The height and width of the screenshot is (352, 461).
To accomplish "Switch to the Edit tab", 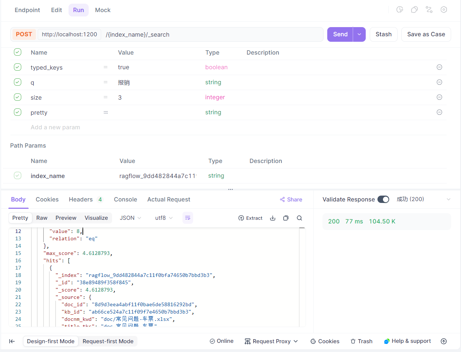I will click(x=56, y=10).
